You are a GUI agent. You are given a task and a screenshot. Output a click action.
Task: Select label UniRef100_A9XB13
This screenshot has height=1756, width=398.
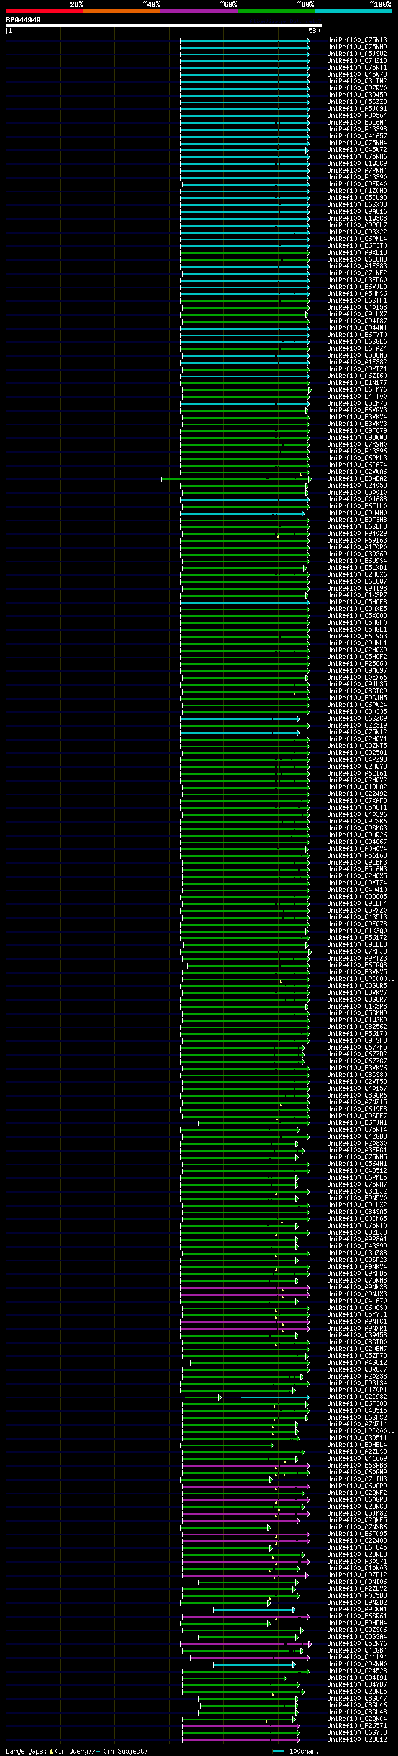[357, 252]
